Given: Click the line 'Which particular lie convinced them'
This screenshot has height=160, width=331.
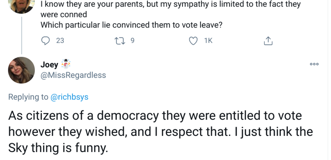Looking at the screenshot, I should coord(131,25).
